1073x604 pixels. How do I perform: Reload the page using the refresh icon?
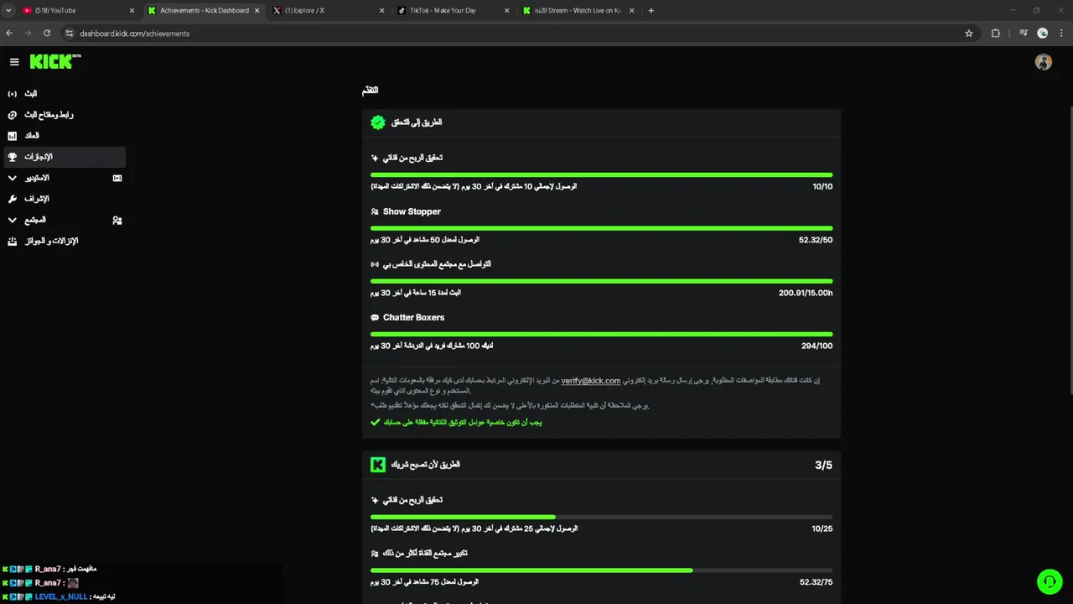pos(47,34)
